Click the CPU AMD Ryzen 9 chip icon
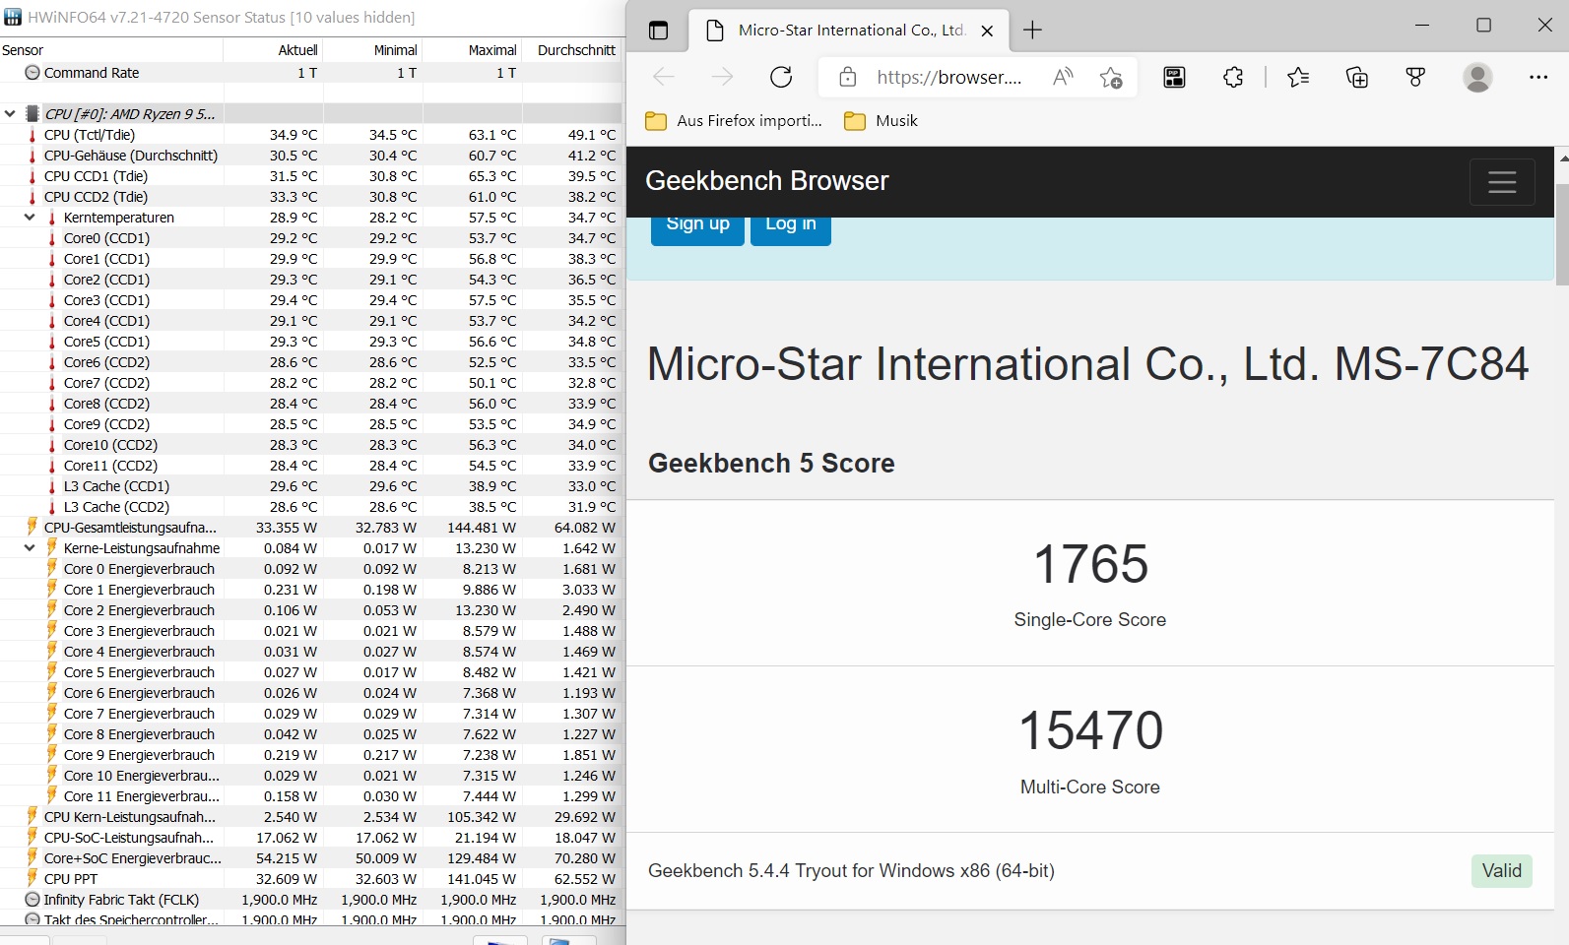Image resolution: width=1569 pixels, height=945 pixels. 33,114
